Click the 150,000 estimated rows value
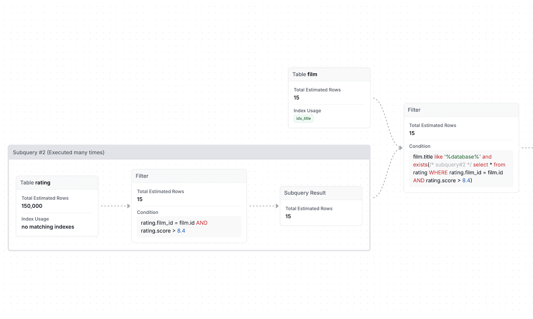The height and width of the screenshot is (319, 533). pyautogui.click(x=32, y=206)
